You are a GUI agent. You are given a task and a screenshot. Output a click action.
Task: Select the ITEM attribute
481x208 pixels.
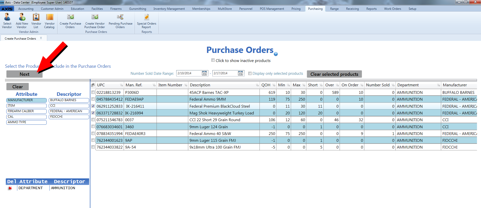coord(26,106)
